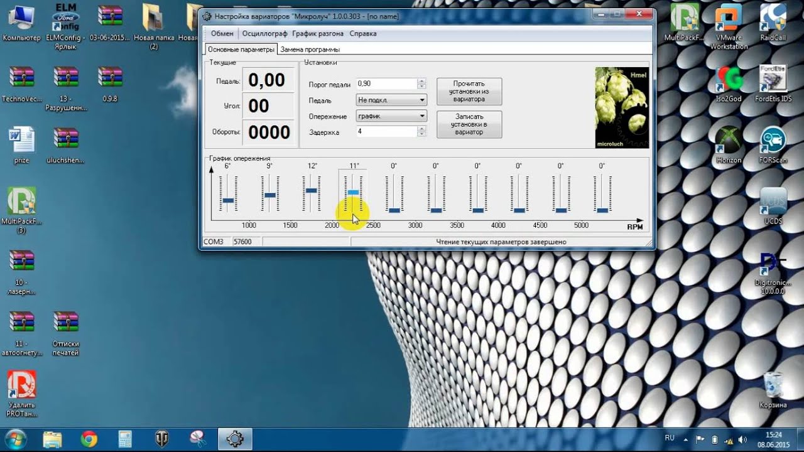Click the 12° advance slider handle
This screenshot has width=804, height=452.
click(312, 190)
